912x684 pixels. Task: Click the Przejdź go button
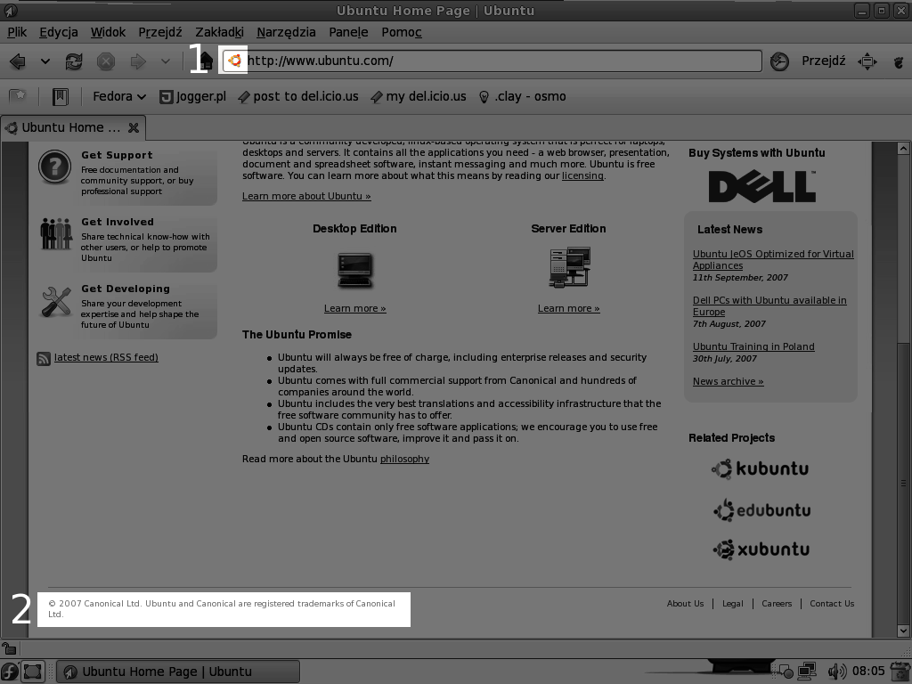coord(824,61)
